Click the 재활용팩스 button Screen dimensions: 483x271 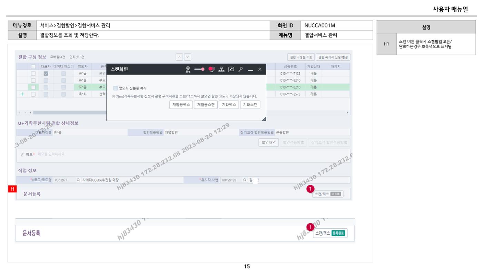(181, 105)
